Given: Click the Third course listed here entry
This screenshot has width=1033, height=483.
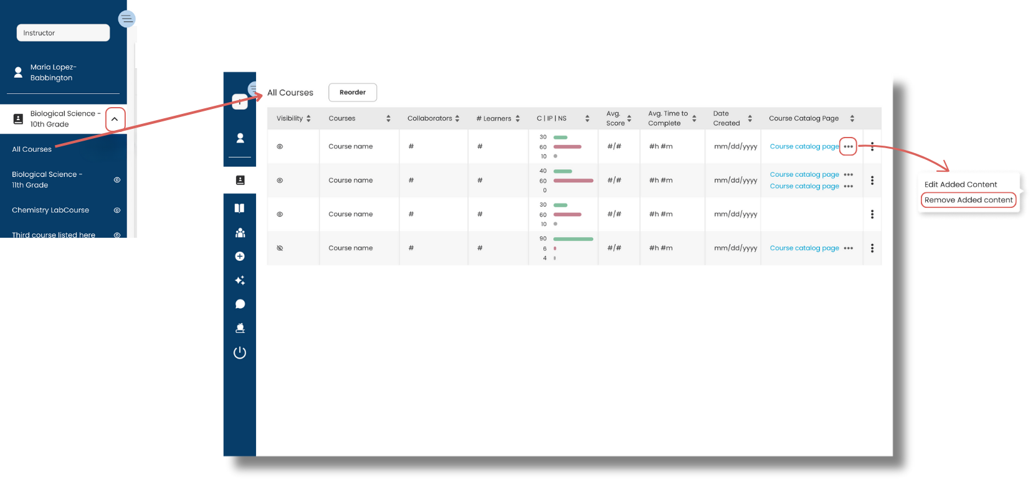Looking at the screenshot, I should [54, 235].
